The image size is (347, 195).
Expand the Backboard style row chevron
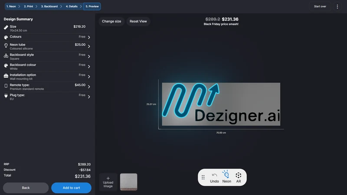pyautogui.click(x=89, y=57)
